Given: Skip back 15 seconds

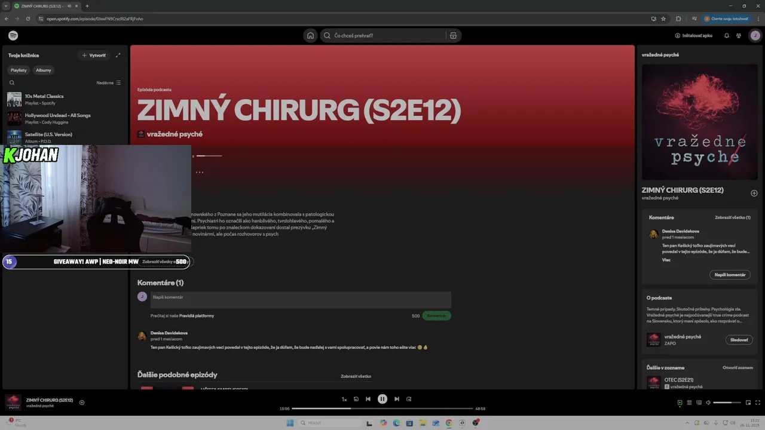Looking at the screenshot, I should click(x=356, y=399).
